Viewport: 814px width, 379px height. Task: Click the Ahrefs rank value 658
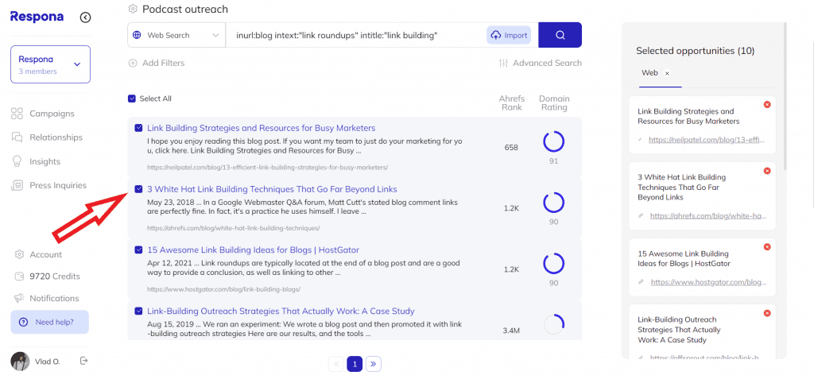(511, 148)
